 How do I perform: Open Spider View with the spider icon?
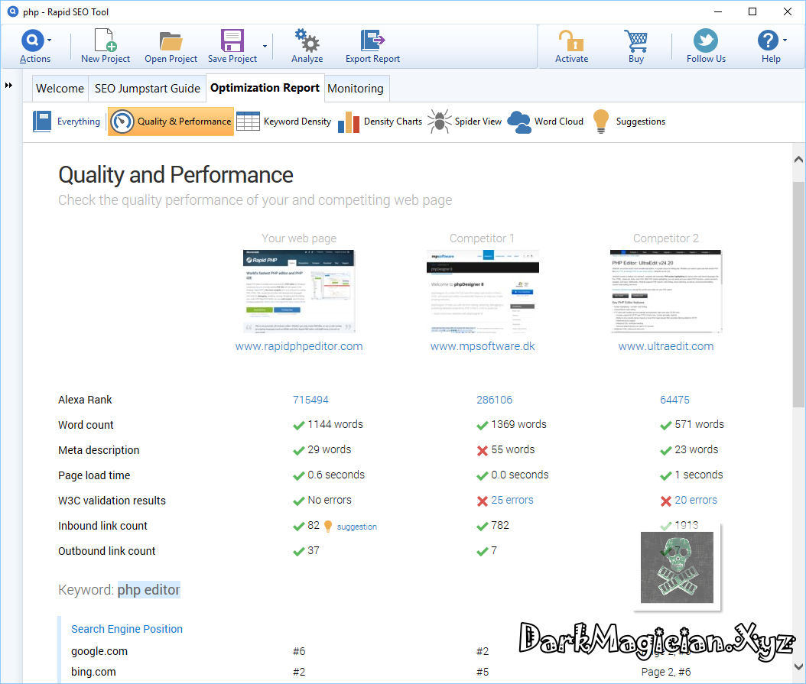(x=465, y=122)
